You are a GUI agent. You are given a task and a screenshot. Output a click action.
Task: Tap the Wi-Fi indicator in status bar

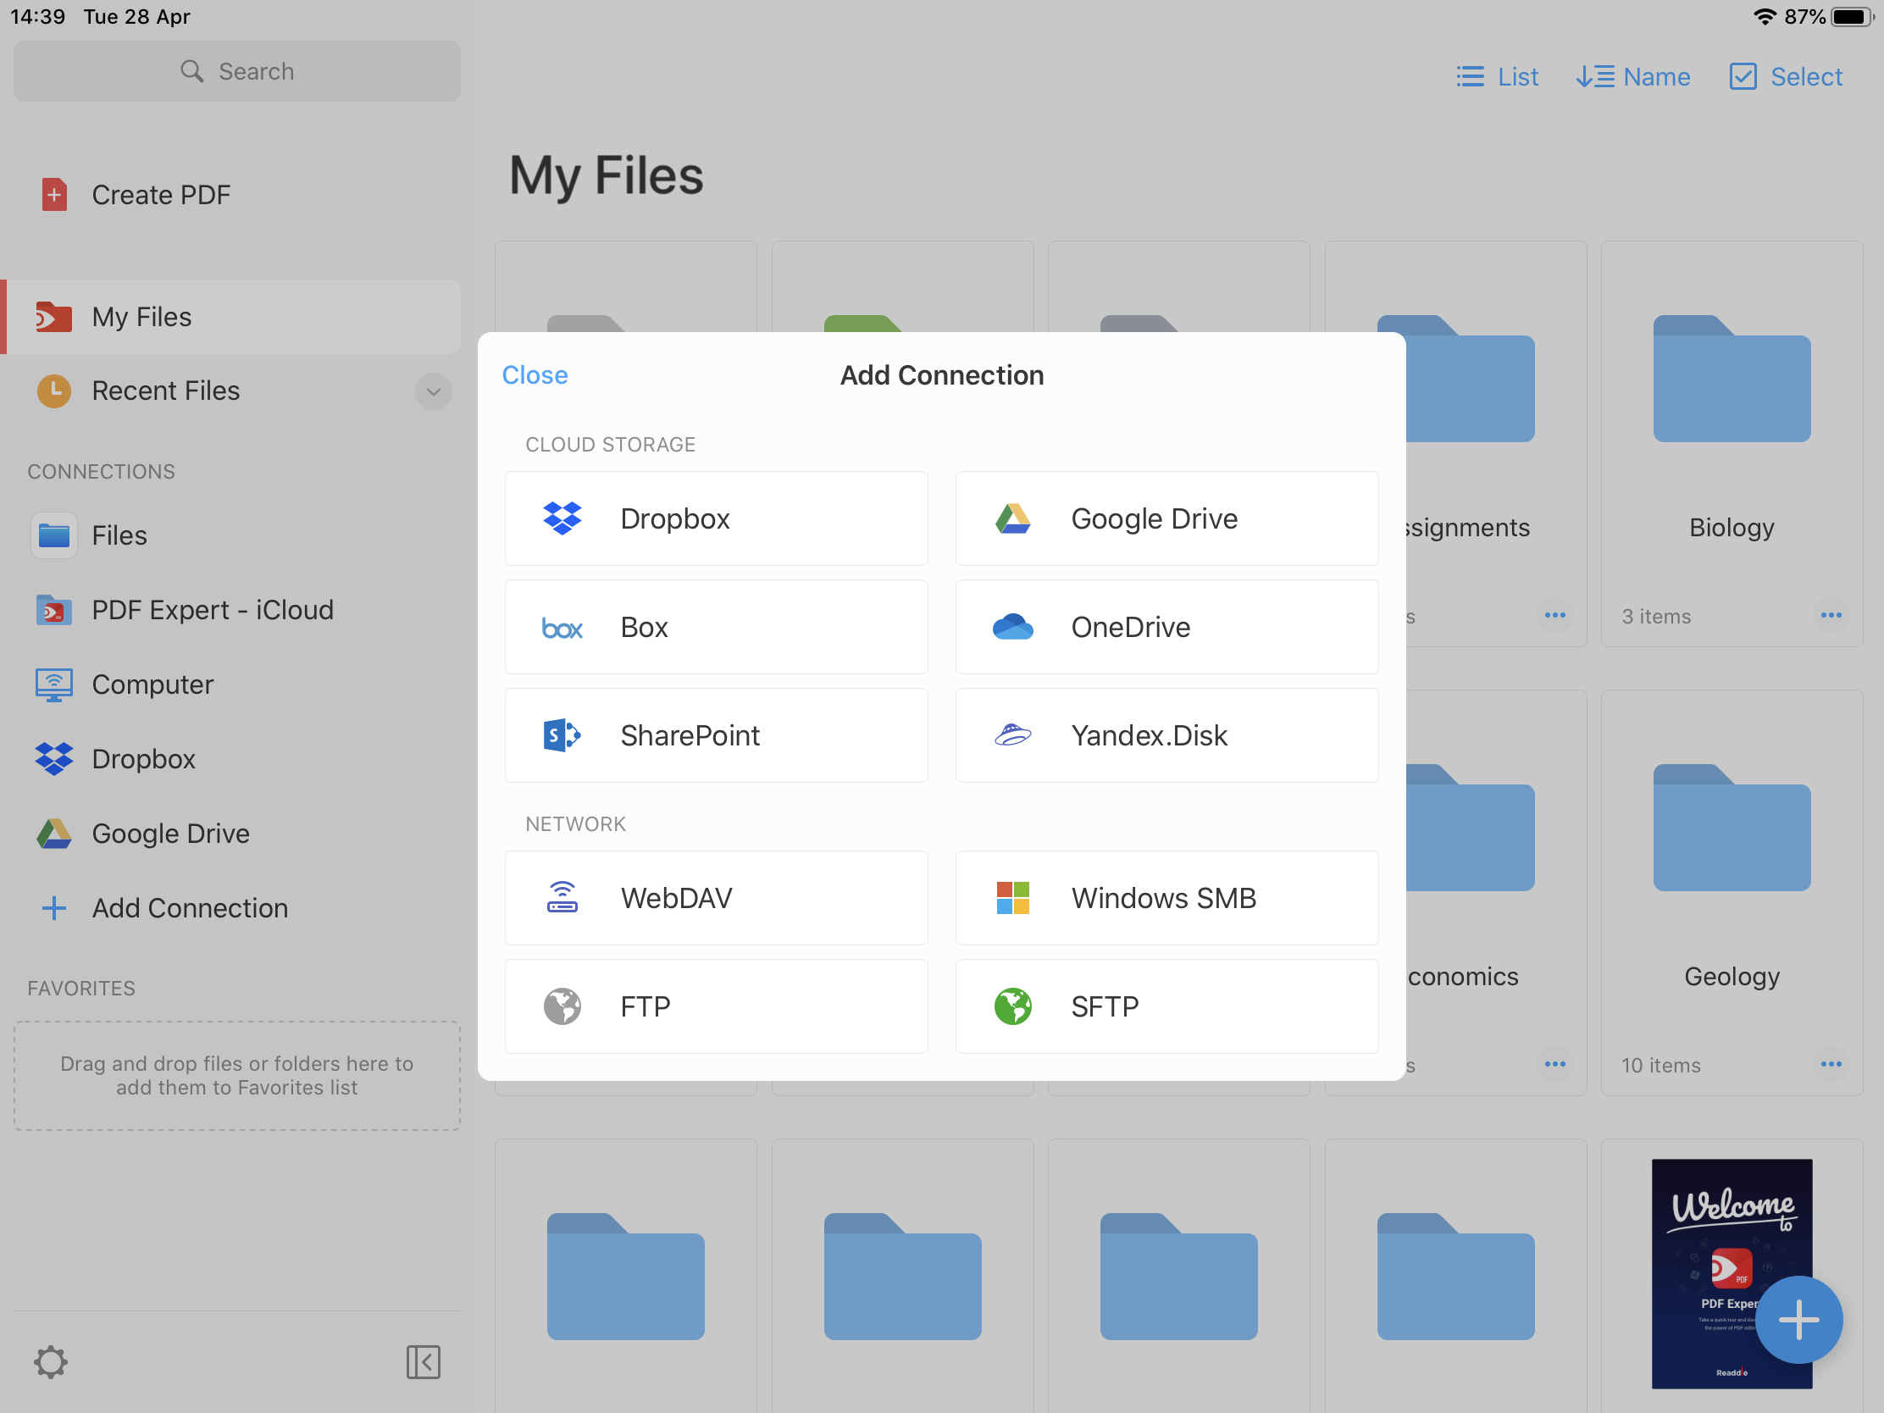click(x=1764, y=17)
